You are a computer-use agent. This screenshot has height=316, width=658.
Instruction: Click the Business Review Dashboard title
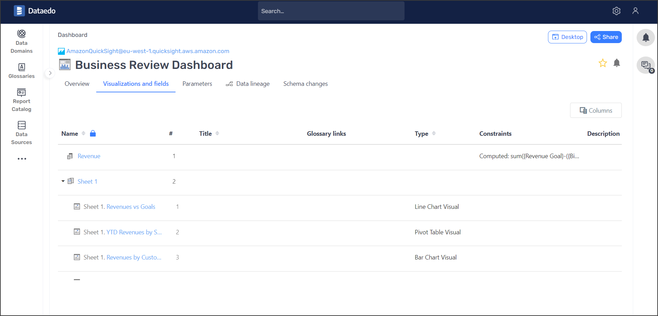point(154,65)
